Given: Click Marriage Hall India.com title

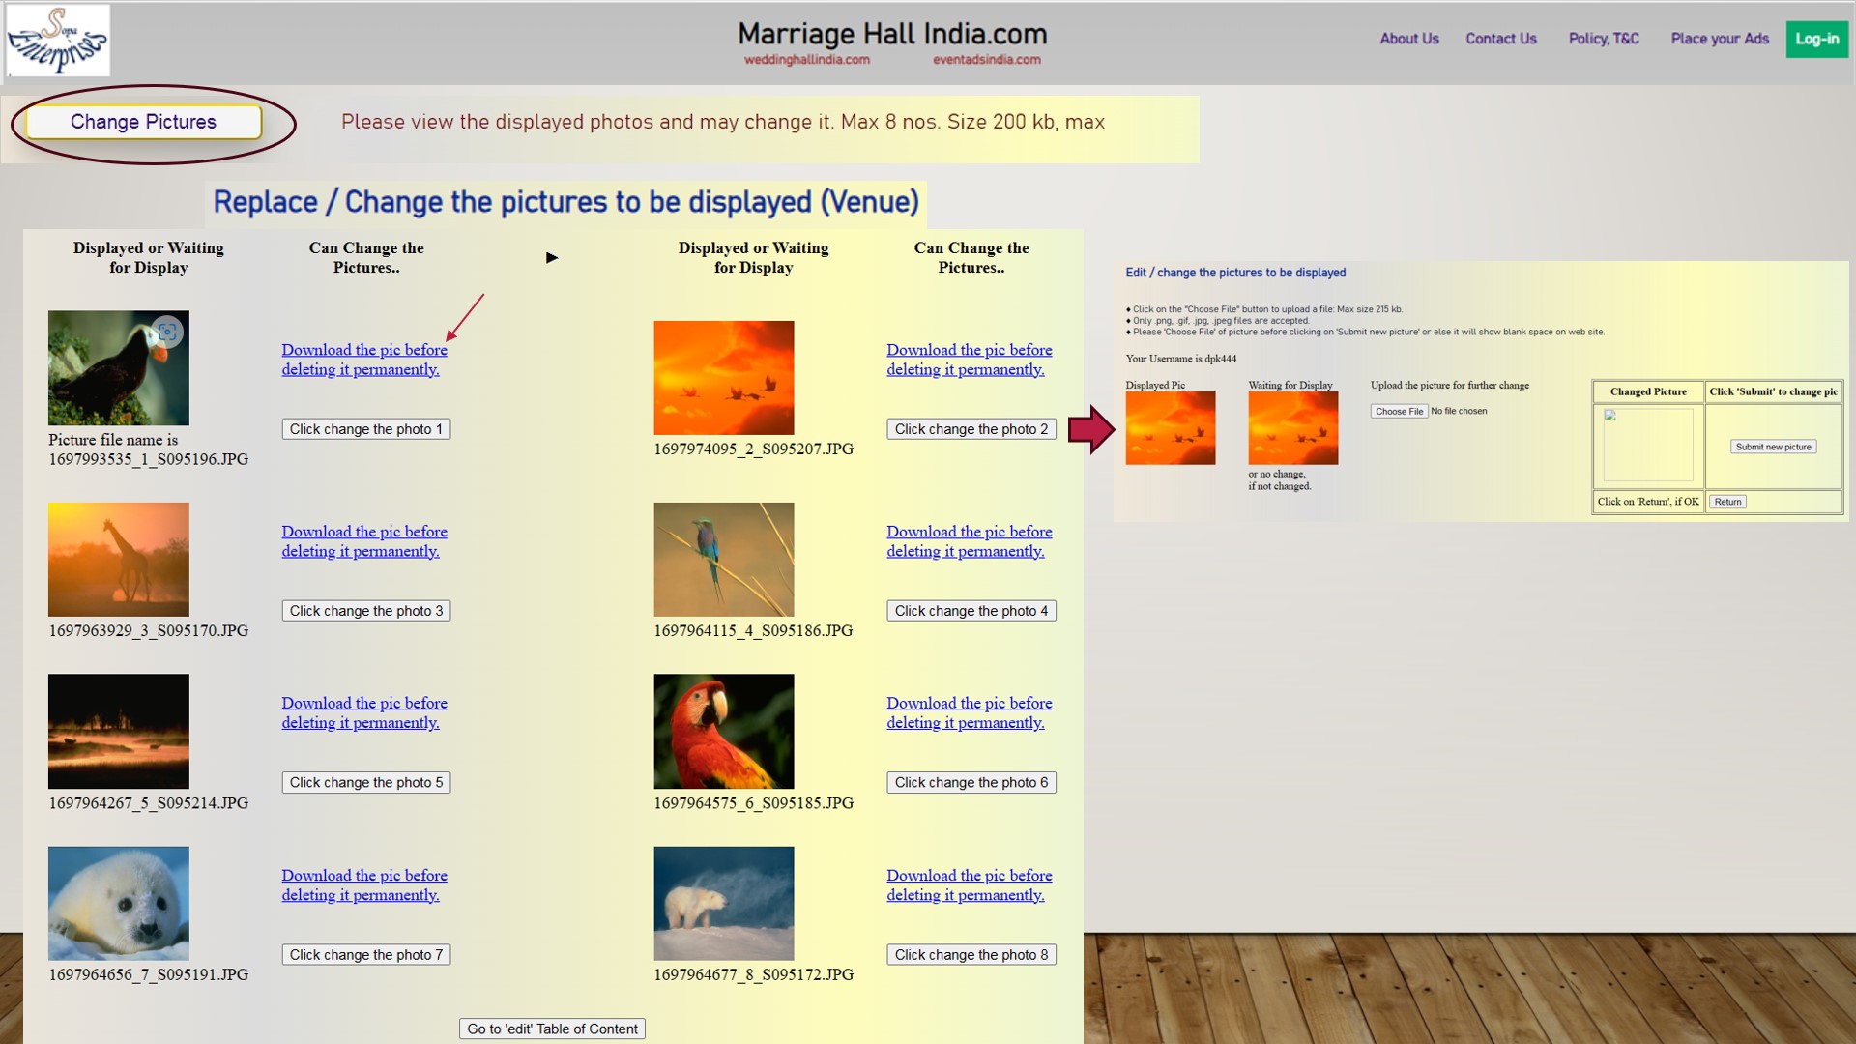Looking at the screenshot, I should click(892, 34).
